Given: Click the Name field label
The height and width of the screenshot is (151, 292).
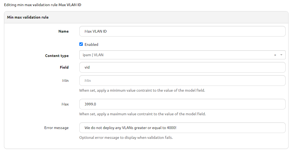Looking at the screenshot, I should click(x=63, y=31).
